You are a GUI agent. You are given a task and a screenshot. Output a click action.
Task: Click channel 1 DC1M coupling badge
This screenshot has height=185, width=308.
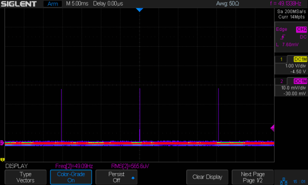(301, 59)
